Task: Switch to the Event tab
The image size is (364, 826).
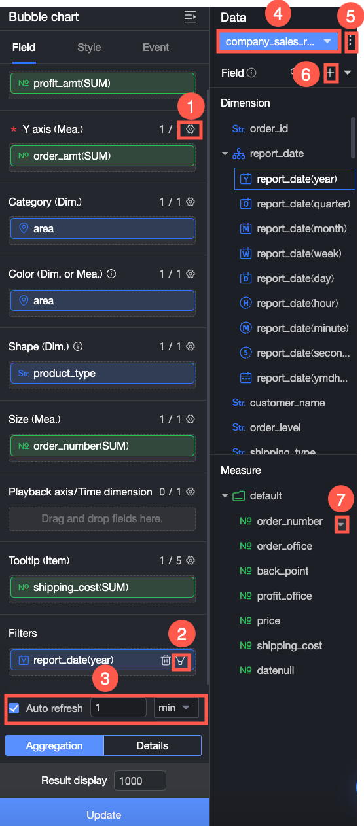Action: tap(156, 47)
